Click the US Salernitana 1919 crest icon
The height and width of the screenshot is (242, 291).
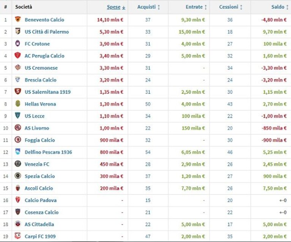pos(18,91)
